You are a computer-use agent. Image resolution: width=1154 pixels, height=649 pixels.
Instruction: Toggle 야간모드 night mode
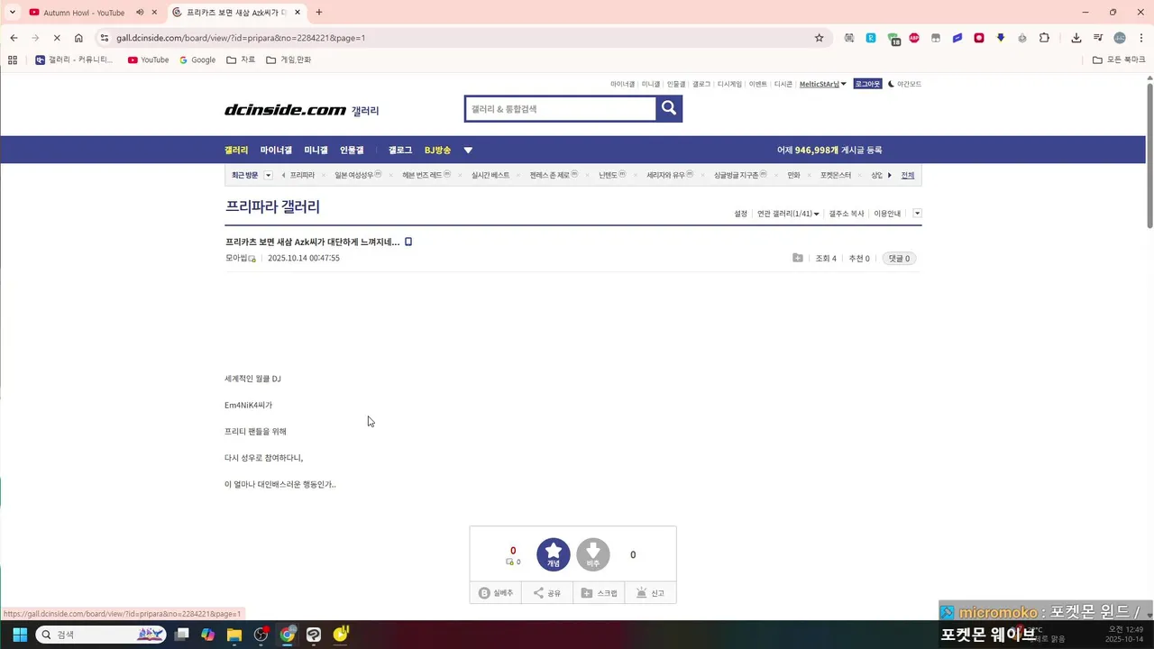pyautogui.click(x=904, y=84)
